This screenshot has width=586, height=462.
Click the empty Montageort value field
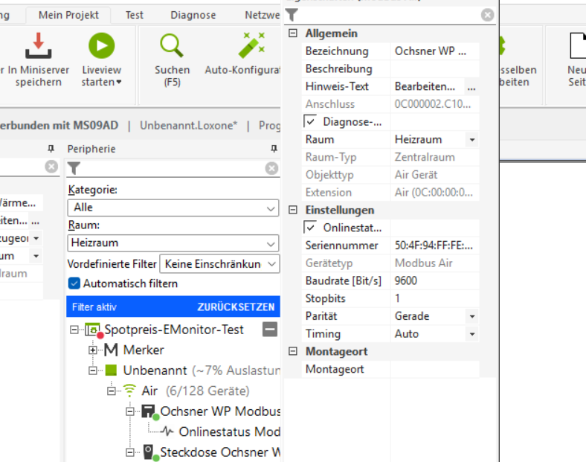point(434,369)
